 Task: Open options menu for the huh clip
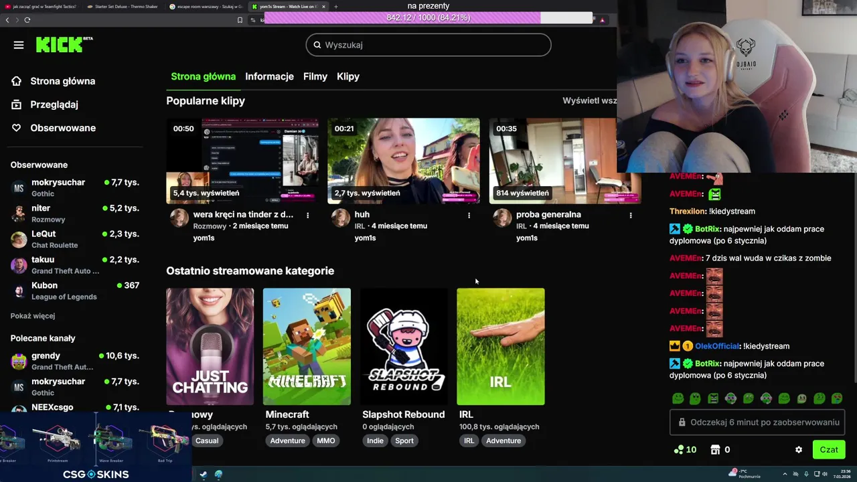point(469,216)
